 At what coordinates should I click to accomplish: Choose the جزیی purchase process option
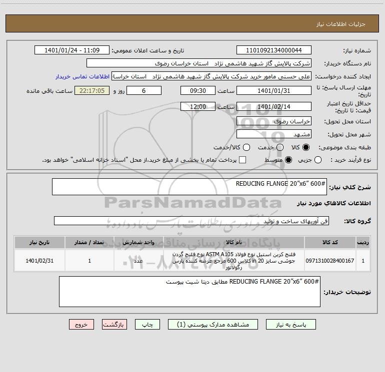[x=318, y=160]
